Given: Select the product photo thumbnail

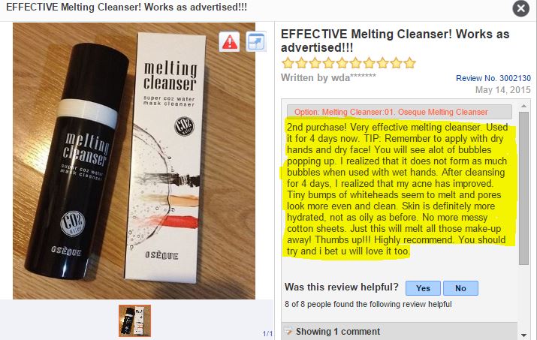Looking at the screenshot, I should click(134, 320).
